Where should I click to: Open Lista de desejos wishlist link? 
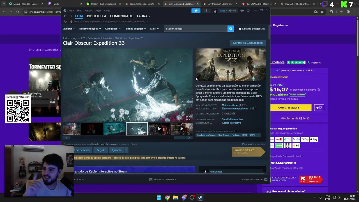click(x=252, y=29)
